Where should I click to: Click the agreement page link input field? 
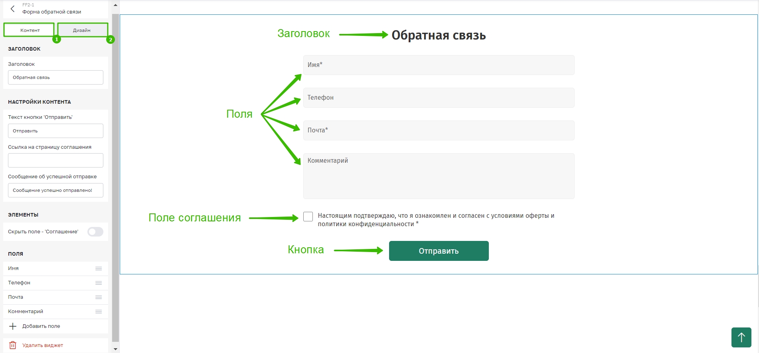pos(55,160)
